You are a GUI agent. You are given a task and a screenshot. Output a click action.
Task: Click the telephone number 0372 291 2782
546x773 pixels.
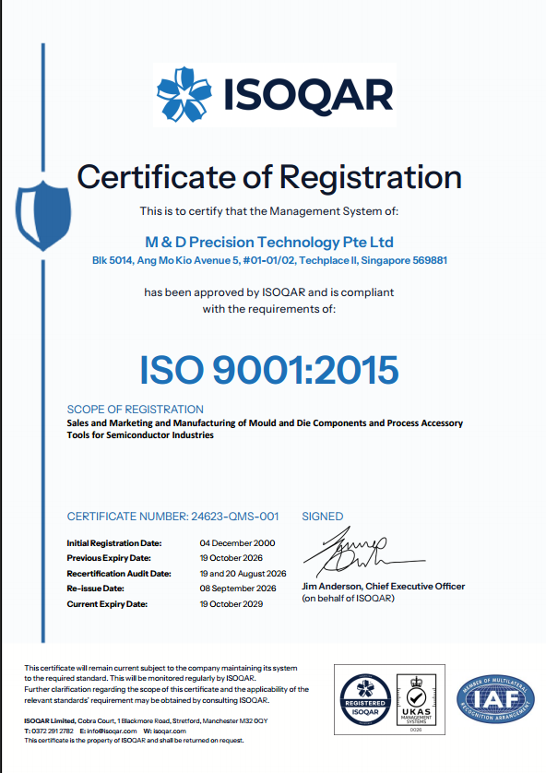click(x=53, y=731)
